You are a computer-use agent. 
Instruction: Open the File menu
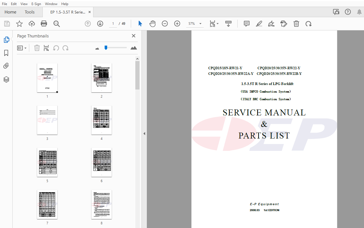point(5,4)
